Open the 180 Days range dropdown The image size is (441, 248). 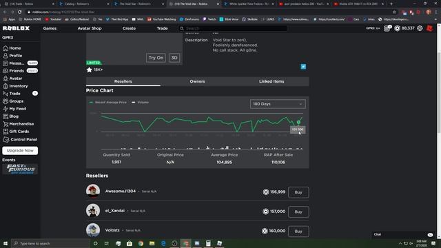278,104
